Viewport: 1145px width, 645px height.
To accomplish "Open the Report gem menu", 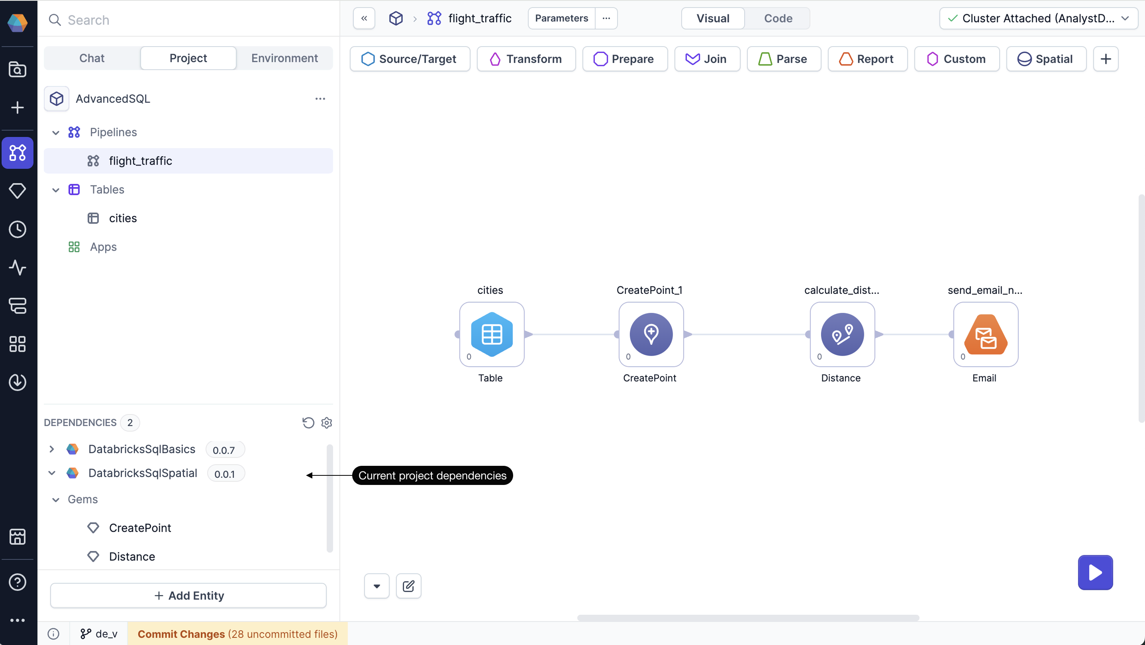I will [x=867, y=59].
